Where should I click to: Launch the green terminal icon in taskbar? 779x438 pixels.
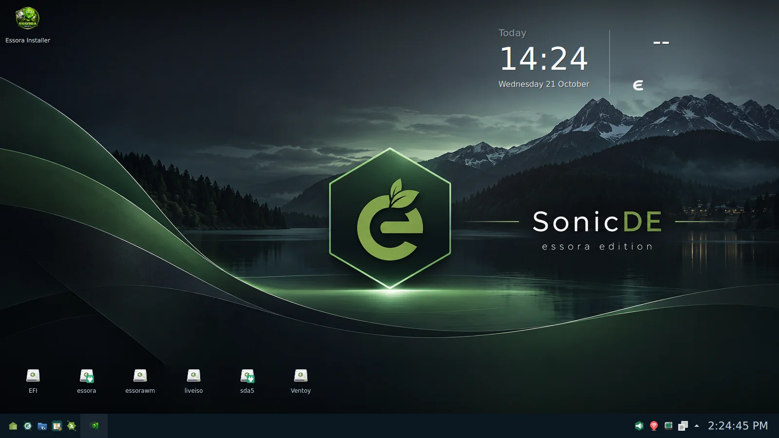click(x=72, y=426)
